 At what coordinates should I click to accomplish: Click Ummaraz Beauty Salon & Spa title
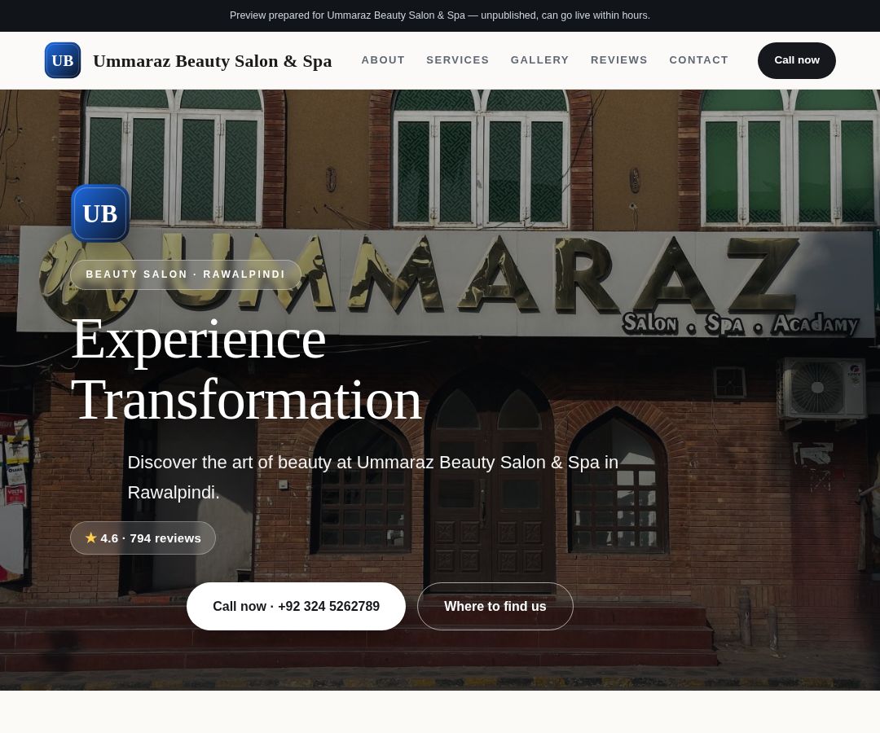pyautogui.click(x=212, y=60)
